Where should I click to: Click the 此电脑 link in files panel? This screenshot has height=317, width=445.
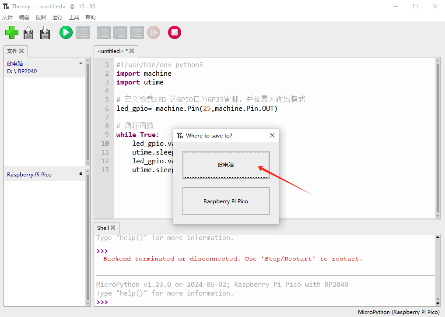tap(15, 63)
